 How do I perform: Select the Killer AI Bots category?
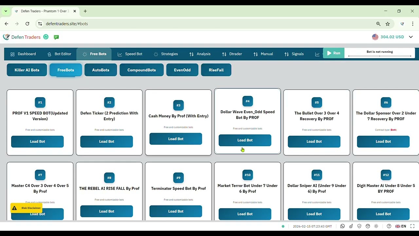[x=27, y=70]
